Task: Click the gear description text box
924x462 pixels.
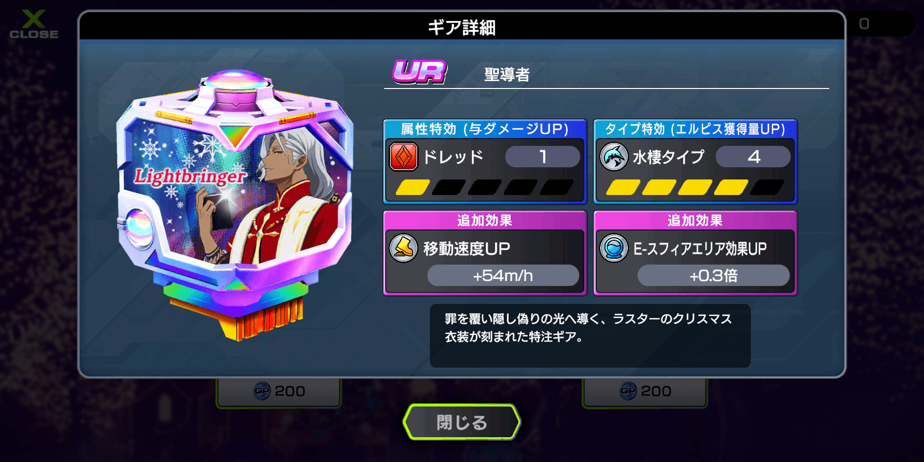Action: point(590,336)
